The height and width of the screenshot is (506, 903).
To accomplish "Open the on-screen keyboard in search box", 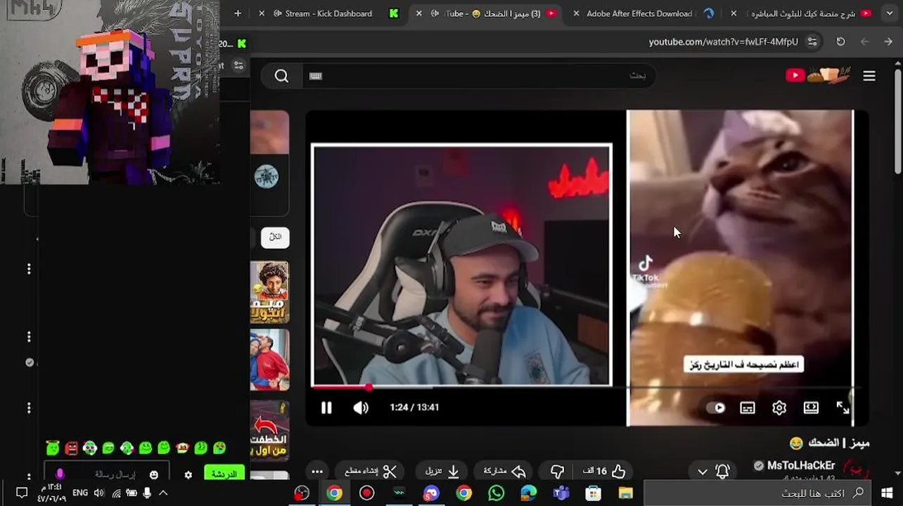I will (316, 76).
